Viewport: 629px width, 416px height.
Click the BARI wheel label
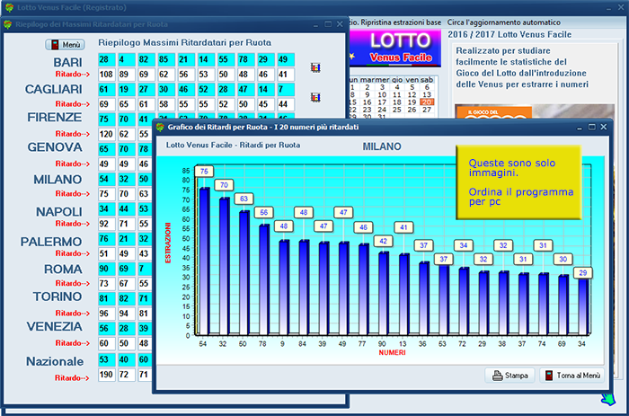67,62
